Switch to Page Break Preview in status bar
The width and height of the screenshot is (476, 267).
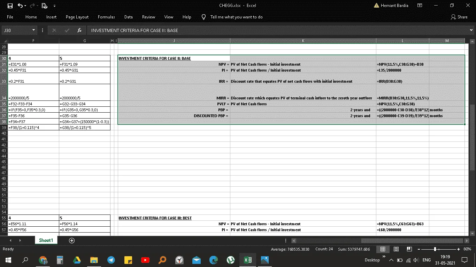[409, 249]
